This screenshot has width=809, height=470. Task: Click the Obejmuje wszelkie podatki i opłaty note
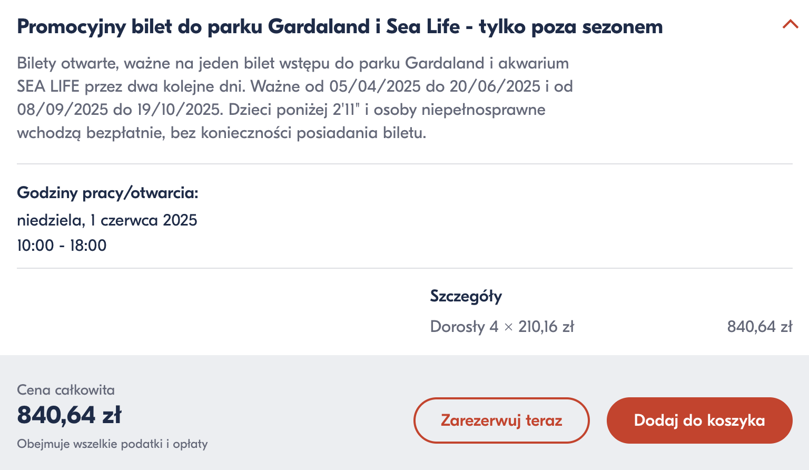pos(112,444)
